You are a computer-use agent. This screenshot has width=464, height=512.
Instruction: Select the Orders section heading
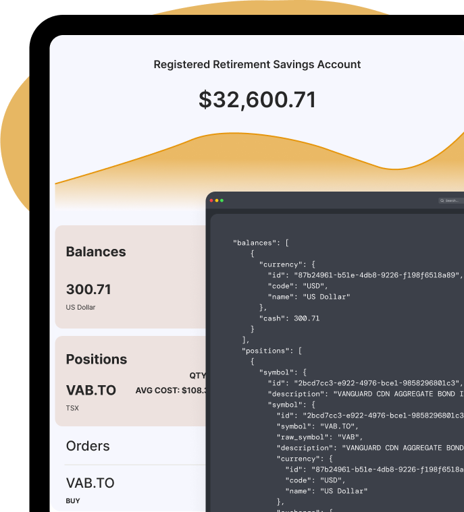tap(88, 446)
